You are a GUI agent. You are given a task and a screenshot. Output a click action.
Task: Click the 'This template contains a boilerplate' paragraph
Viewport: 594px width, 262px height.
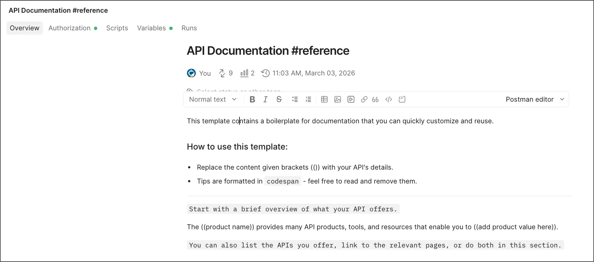(x=340, y=121)
